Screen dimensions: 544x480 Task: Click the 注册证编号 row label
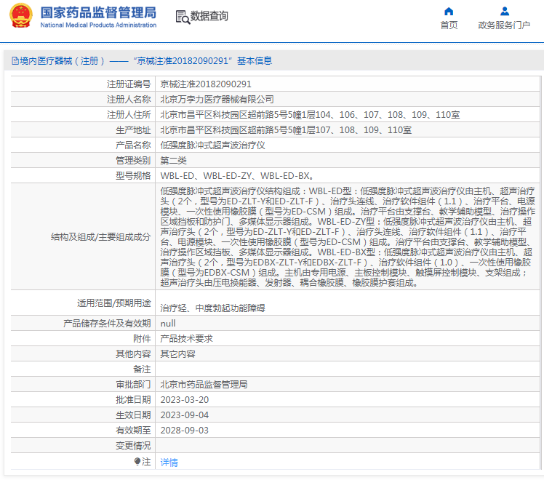(129, 84)
